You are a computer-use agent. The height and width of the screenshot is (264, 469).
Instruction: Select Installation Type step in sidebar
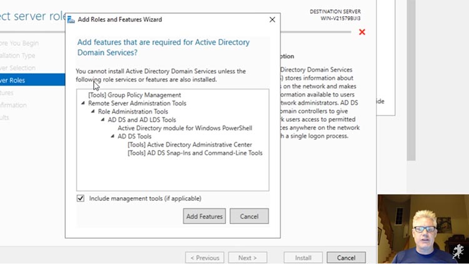pyautogui.click(x=18, y=56)
